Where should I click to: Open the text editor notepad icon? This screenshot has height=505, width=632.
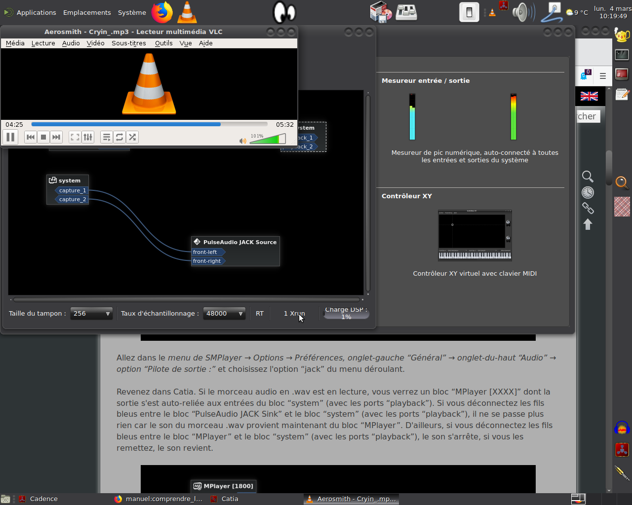(x=622, y=94)
